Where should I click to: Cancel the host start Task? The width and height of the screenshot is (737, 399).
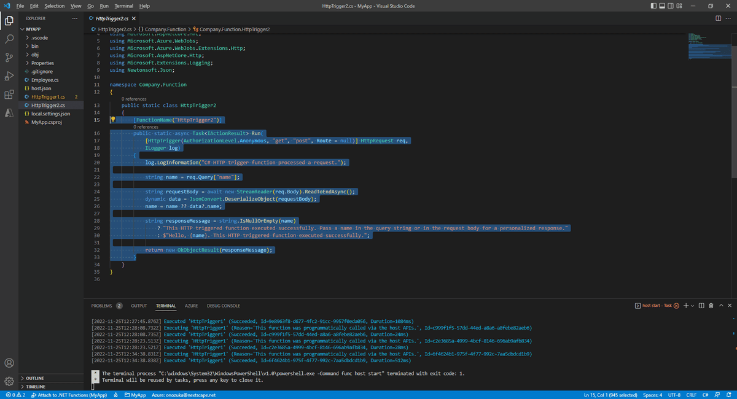(677, 305)
